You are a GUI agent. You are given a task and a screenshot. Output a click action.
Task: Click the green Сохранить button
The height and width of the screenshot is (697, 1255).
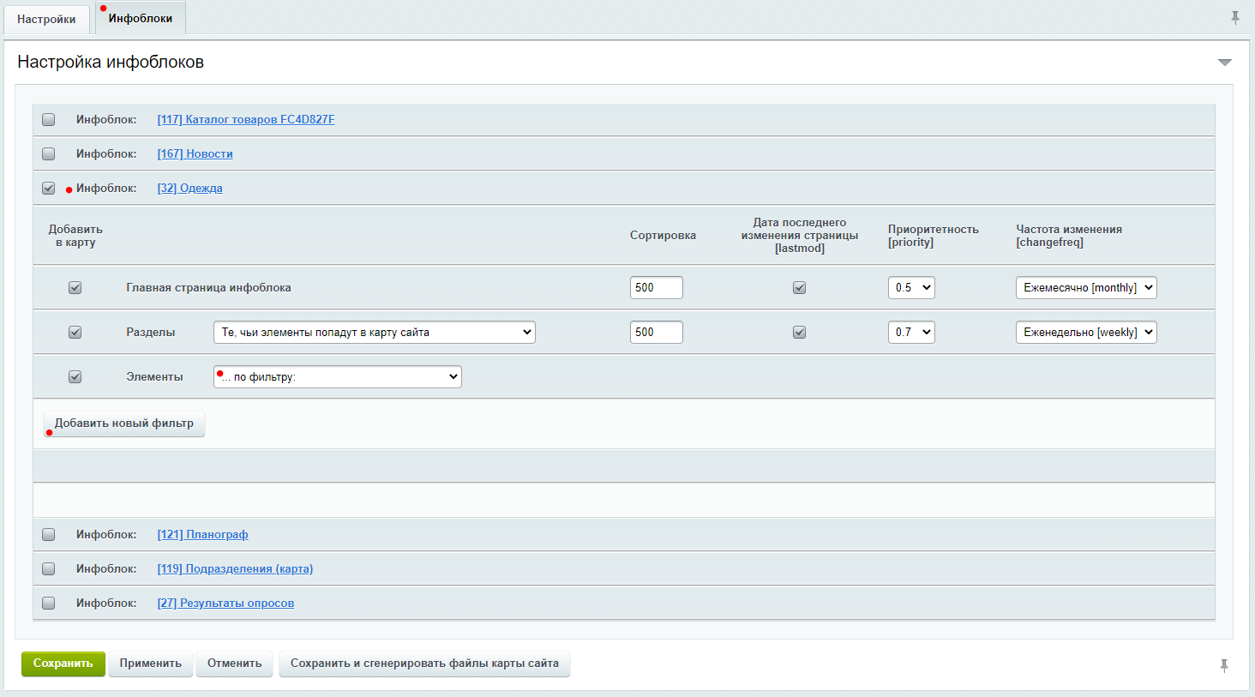(x=63, y=664)
